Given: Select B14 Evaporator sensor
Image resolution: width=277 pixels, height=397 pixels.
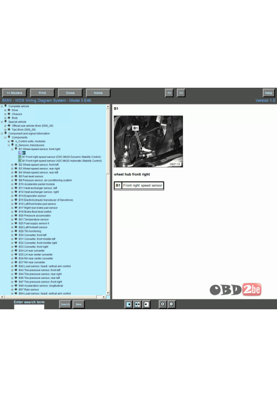Looking at the screenshot, I should click(32, 196).
